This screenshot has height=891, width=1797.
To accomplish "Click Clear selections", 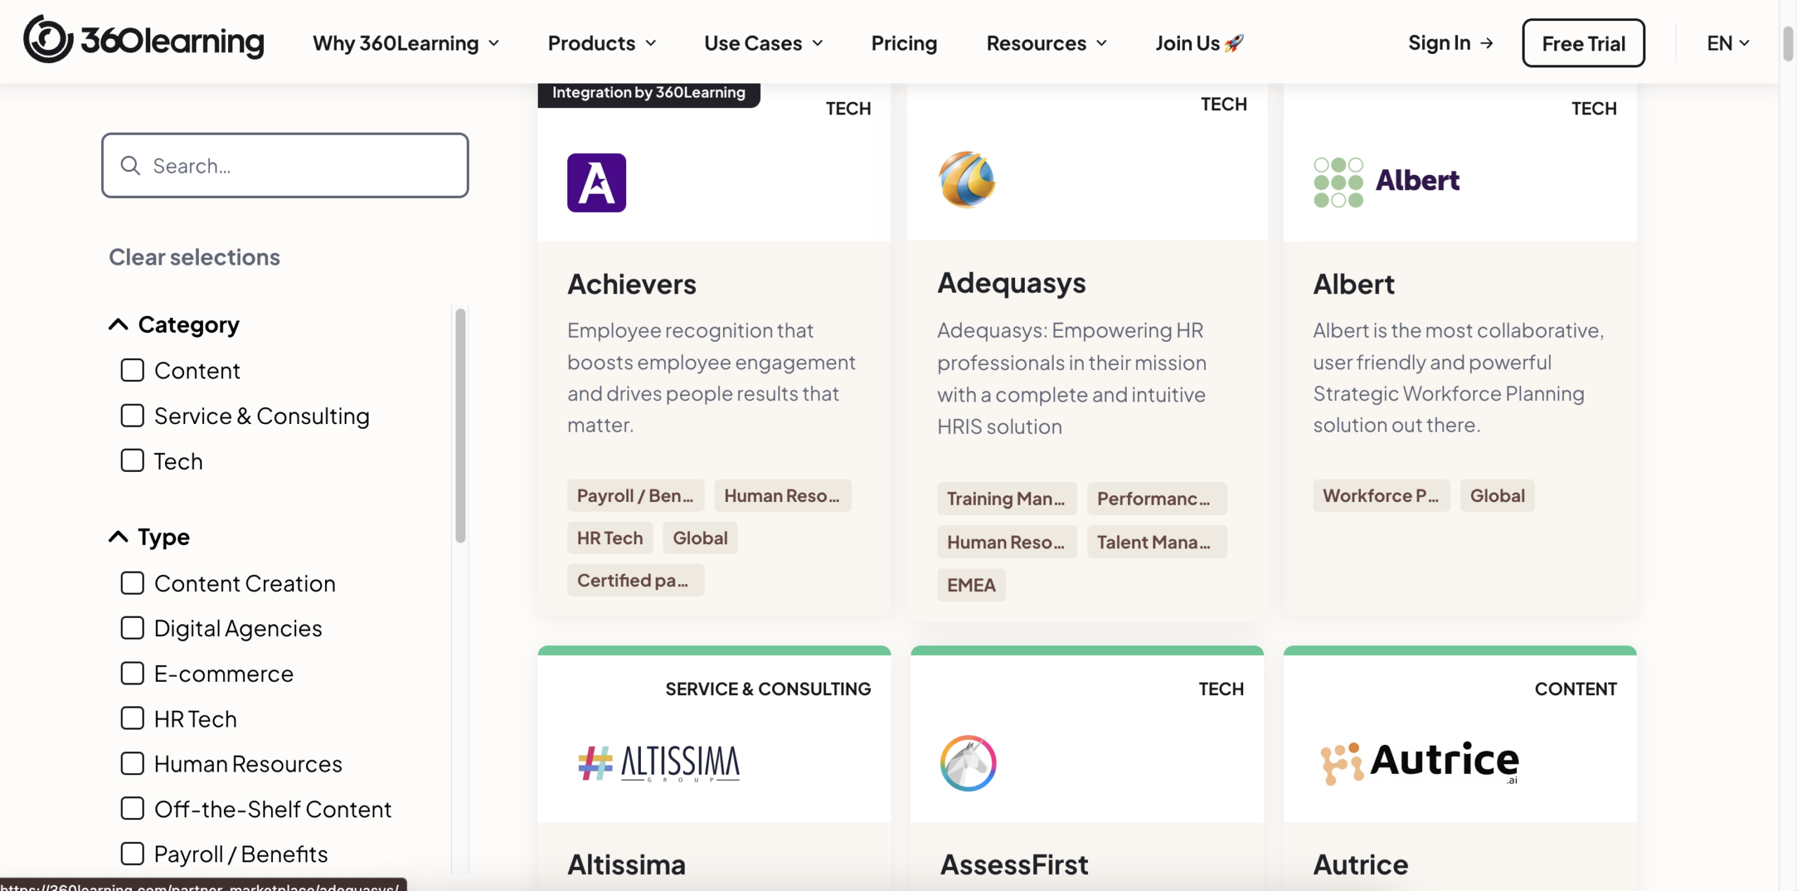I will [x=194, y=257].
